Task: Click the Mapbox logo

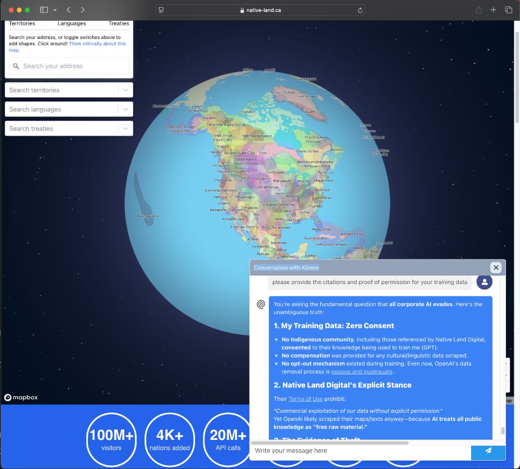Action: point(21,397)
